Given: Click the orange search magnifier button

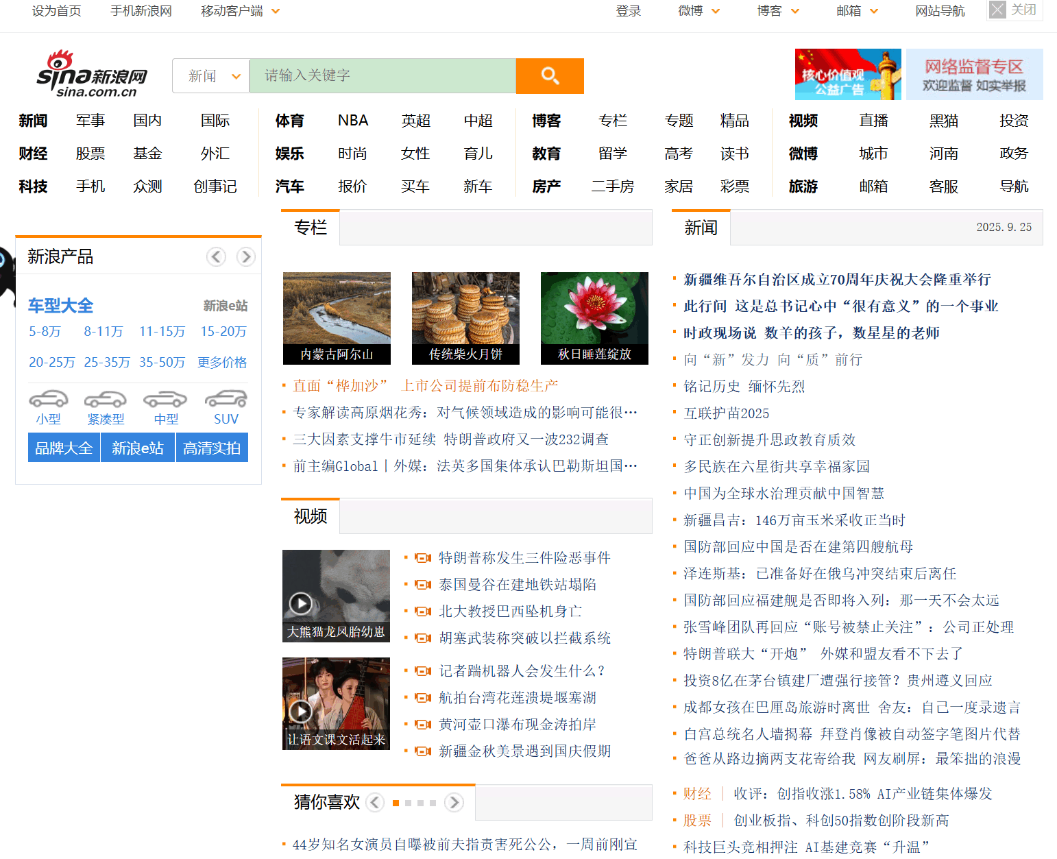Looking at the screenshot, I should (x=550, y=75).
